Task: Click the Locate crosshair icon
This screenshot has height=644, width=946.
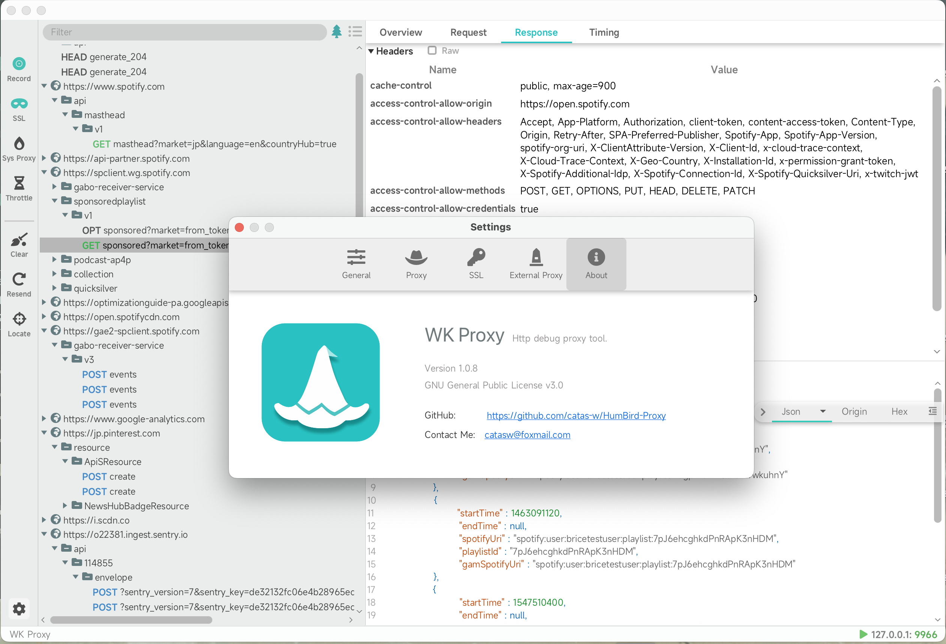Action: point(19,319)
